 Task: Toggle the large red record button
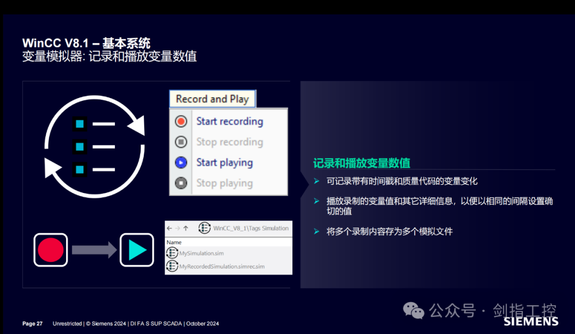[50, 249]
